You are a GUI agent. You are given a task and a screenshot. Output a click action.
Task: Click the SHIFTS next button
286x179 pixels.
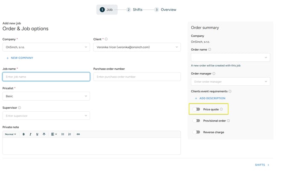coord(262,165)
